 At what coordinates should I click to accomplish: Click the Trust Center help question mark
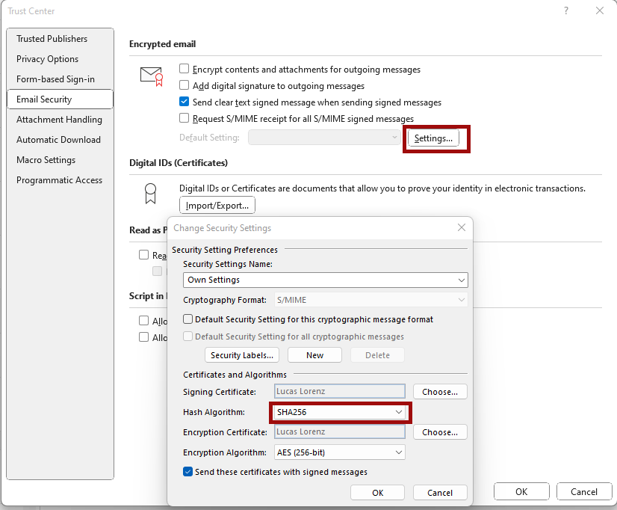point(566,10)
